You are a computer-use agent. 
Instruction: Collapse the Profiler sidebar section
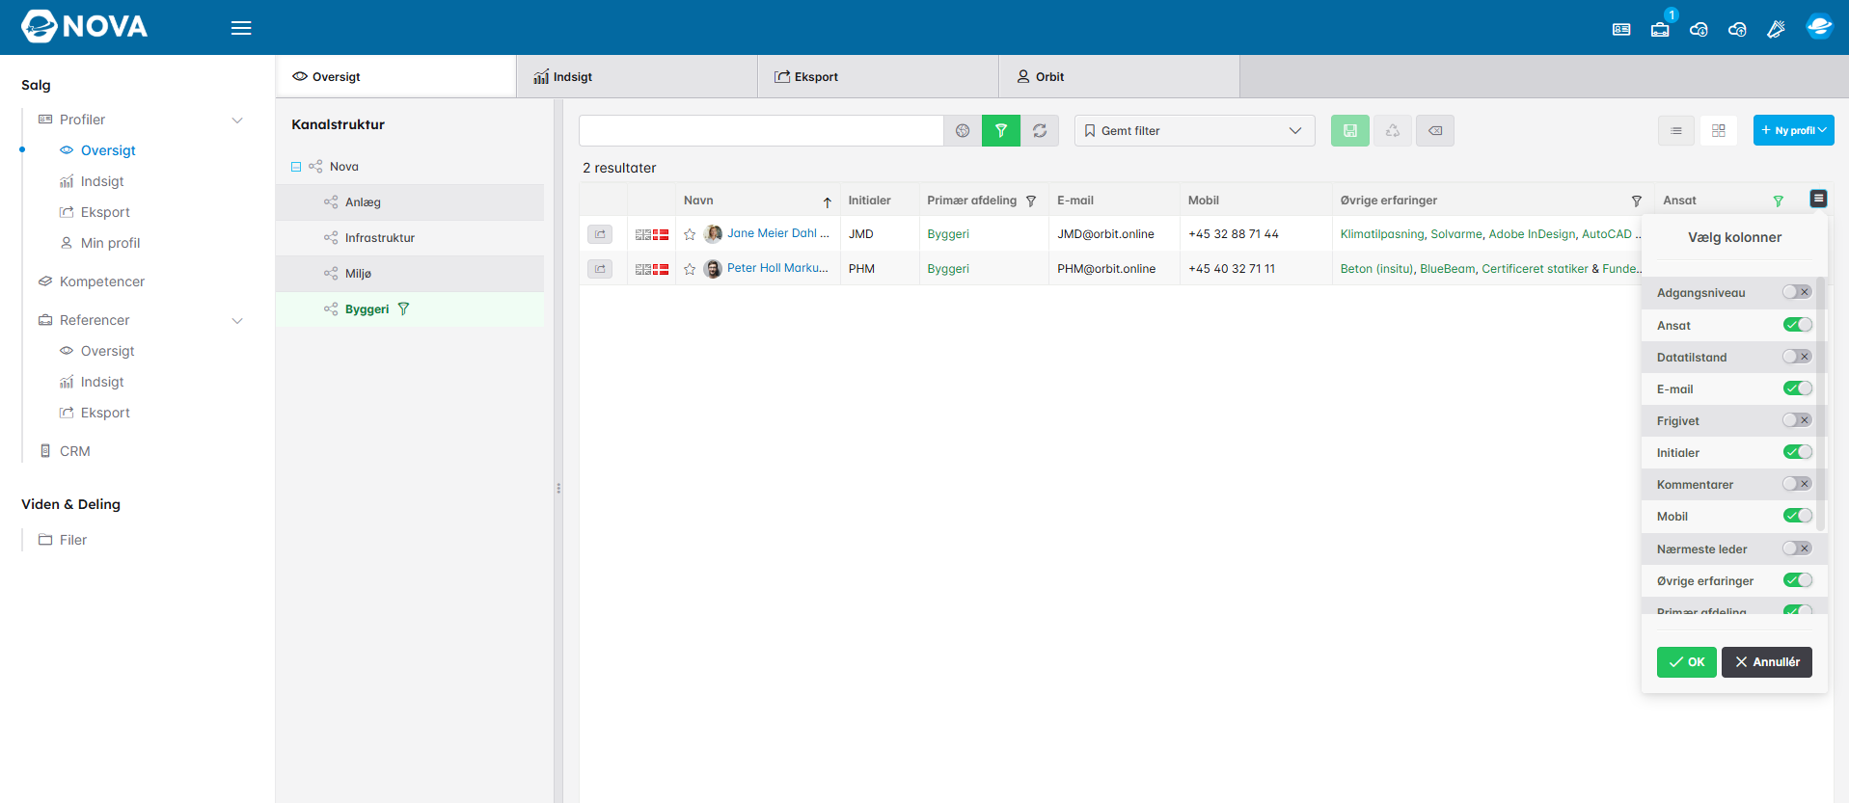pyautogui.click(x=237, y=120)
